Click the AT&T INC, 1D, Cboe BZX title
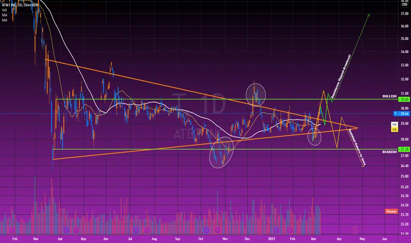The width and height of the screenshot is (411, 243). click(20, 5)
